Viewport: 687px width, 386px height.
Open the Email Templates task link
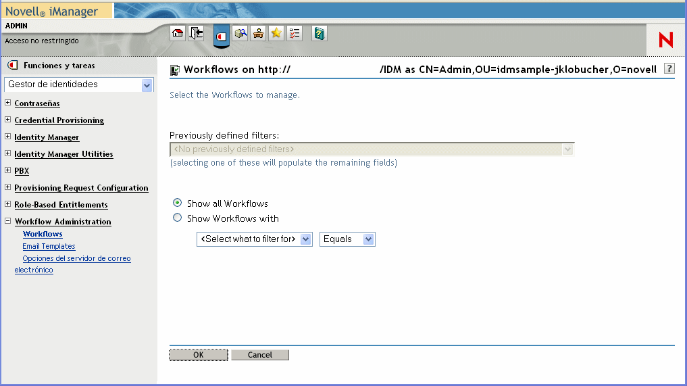click(x=49, y=246)
